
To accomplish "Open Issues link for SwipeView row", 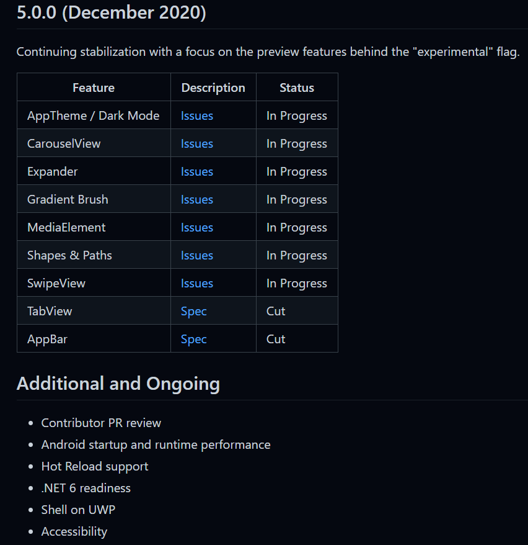I will point(196,283).
